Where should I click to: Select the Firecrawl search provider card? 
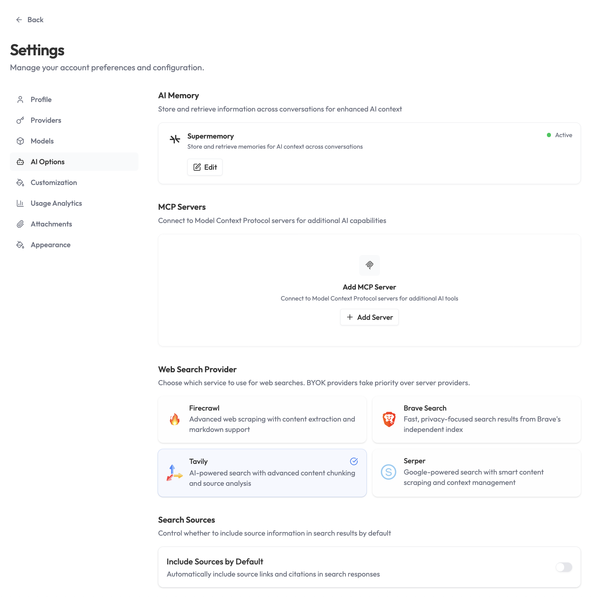[x=262, y=419]
